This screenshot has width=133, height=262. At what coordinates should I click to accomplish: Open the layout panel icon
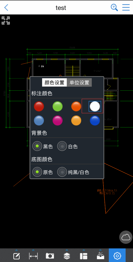[84, 256]
